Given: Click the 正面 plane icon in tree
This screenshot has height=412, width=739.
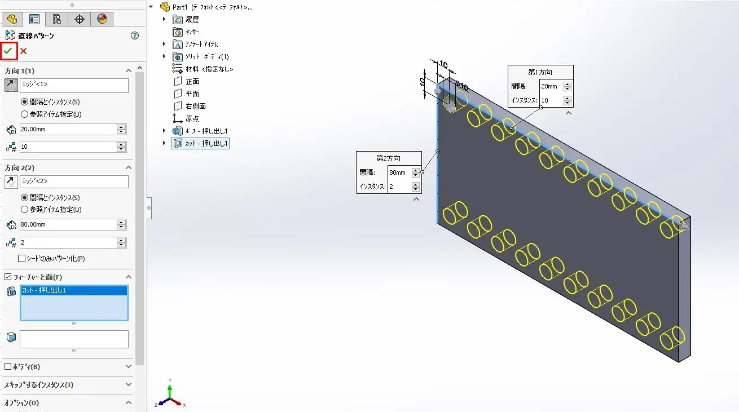Looking at the screenshot, I should (x=178, y=82).
